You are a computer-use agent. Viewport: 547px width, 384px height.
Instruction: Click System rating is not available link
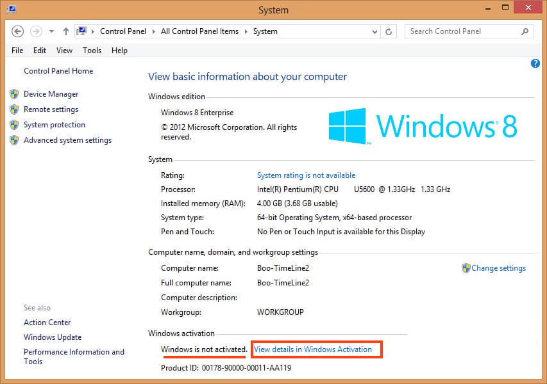[x=306, y=175]
